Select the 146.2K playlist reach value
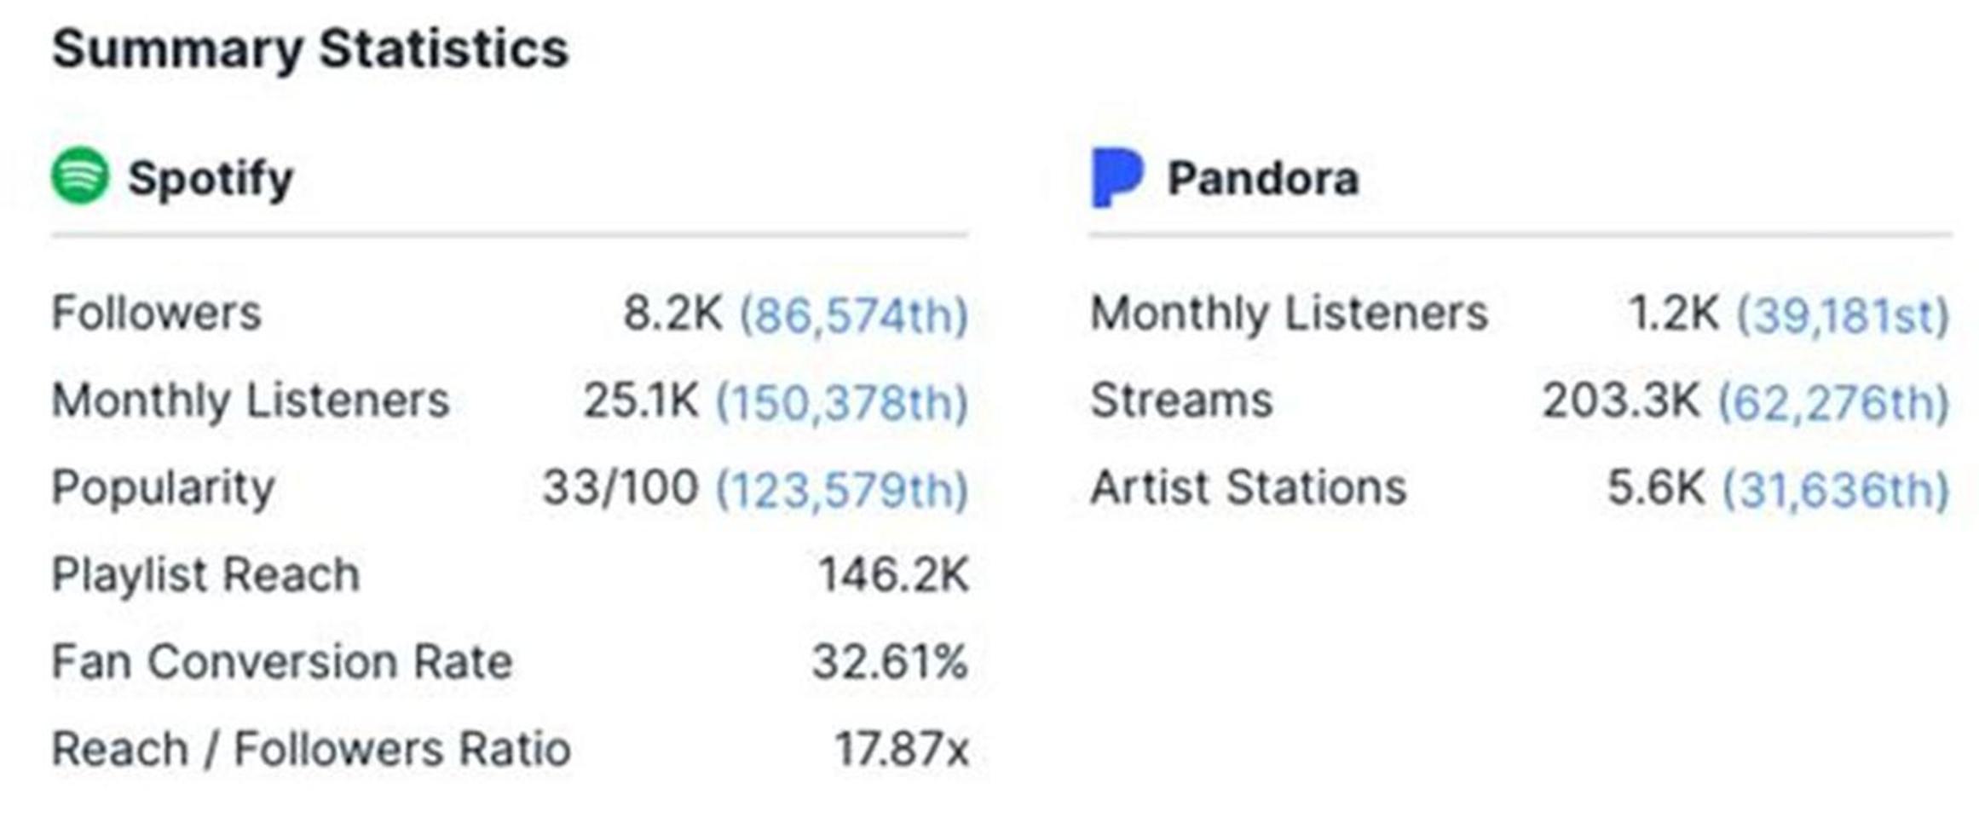The width and height of the screenshot is (1979, 829). (893, 575)
